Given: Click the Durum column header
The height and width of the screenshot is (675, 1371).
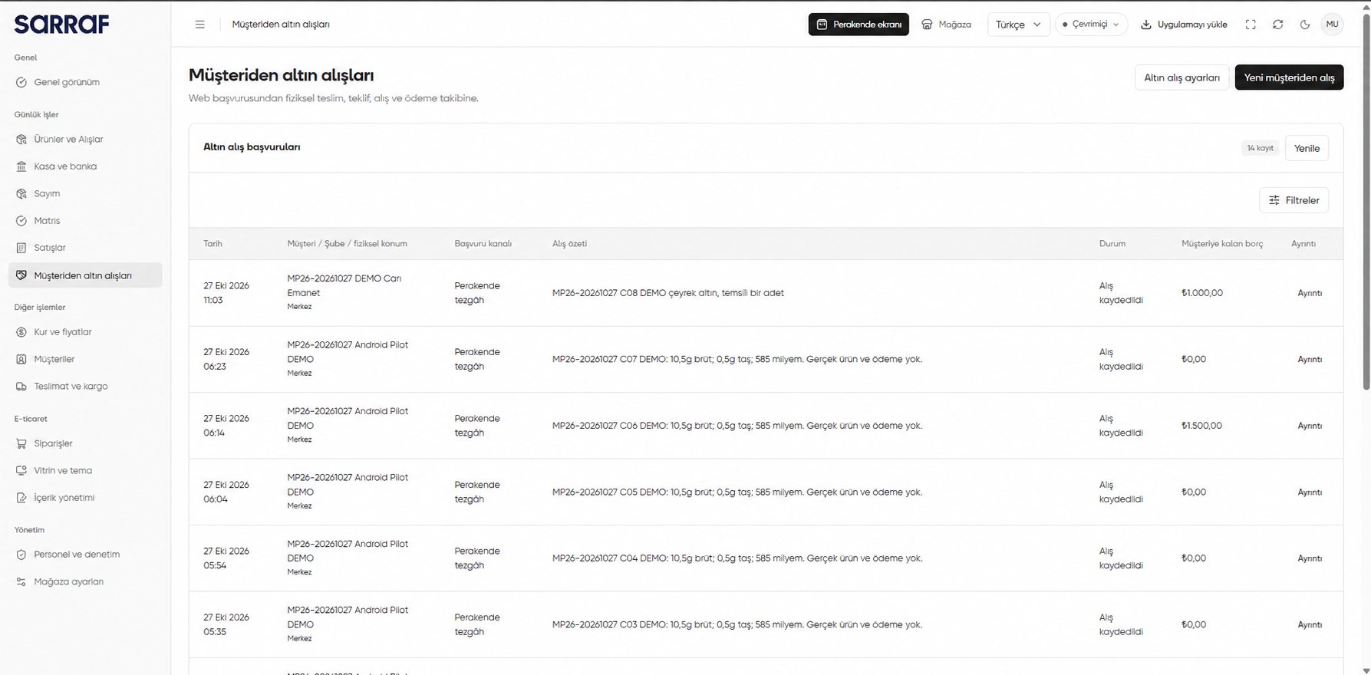Looking at the screenshot, I should tap(1112, 244).
